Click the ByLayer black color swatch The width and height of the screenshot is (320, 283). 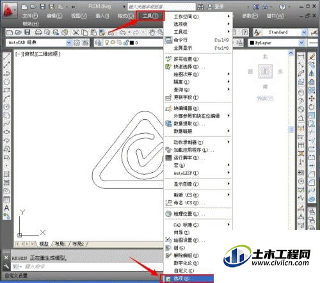tap(252, 43)
